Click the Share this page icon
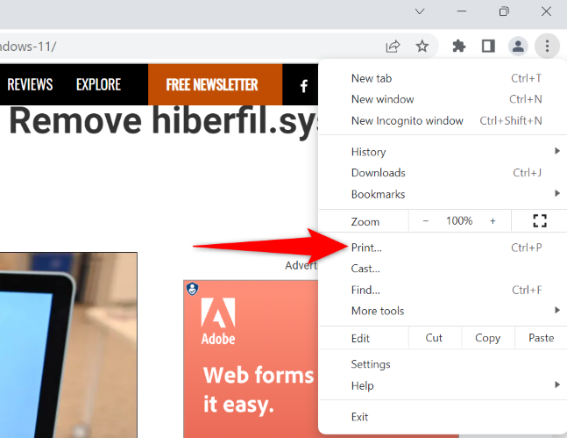This screenshot has width=567, height=438. (x=393, y=47)
